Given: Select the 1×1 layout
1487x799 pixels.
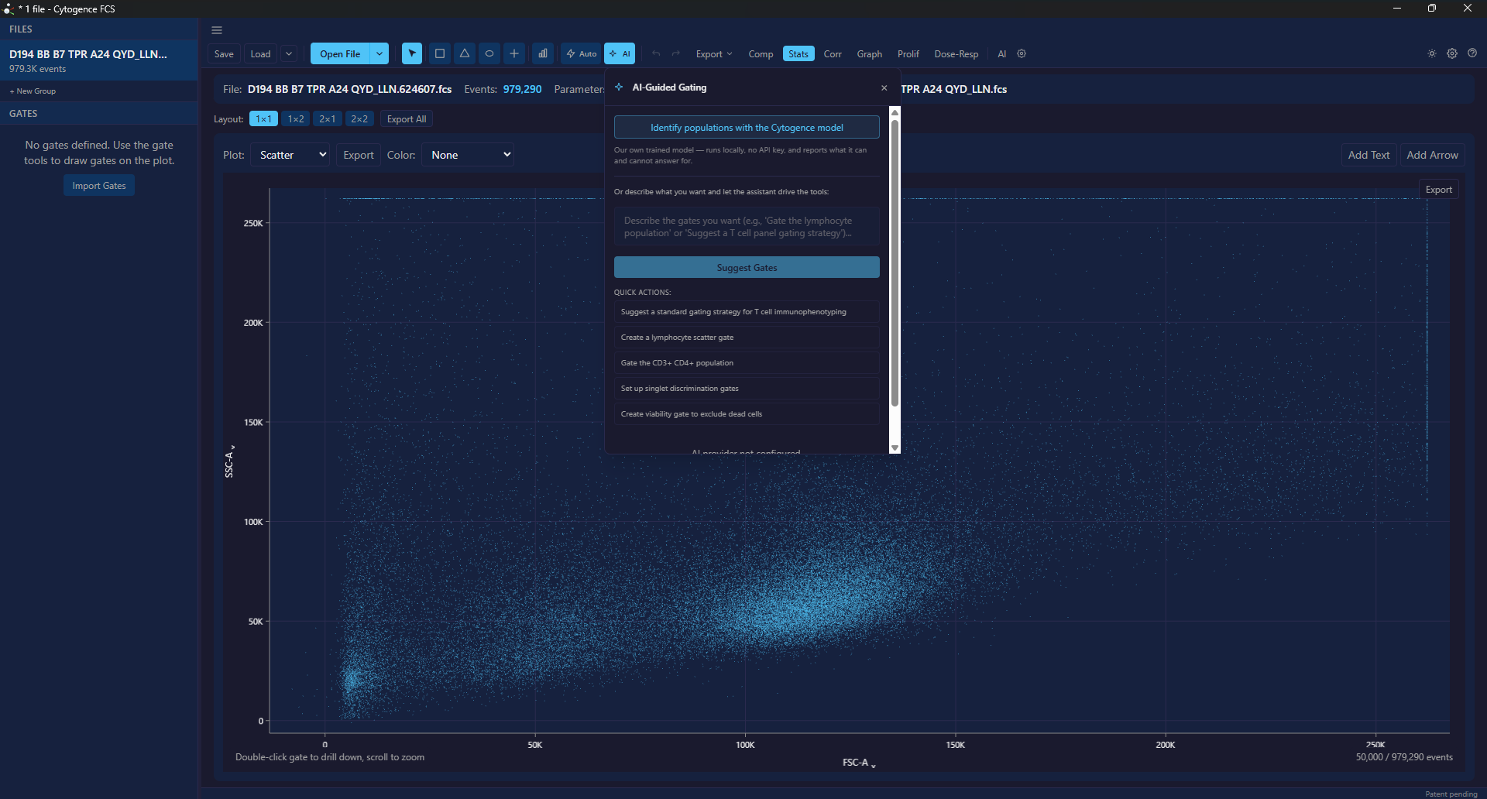Looking at the screenshot, I should (x=263, y=118).
